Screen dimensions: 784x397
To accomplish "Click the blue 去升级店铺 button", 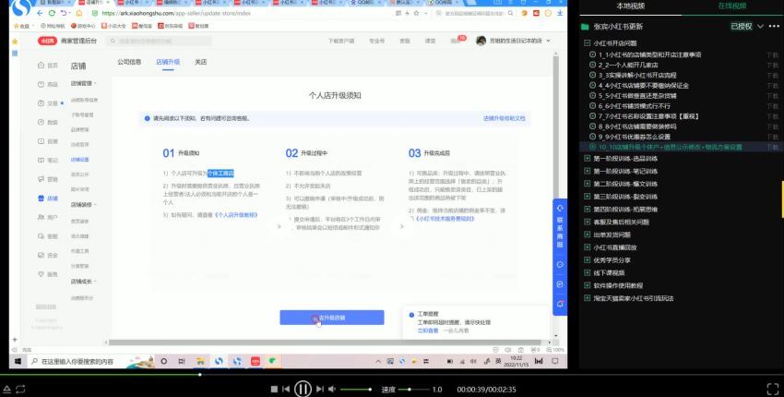I will pyautogui.click(x=332, y=318).
